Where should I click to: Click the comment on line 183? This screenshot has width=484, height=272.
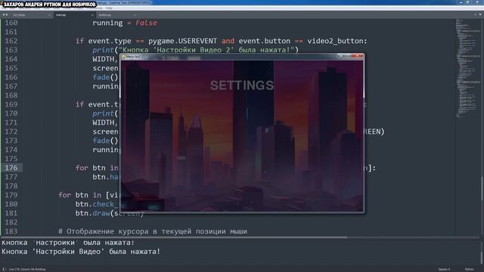click(153, 231)
